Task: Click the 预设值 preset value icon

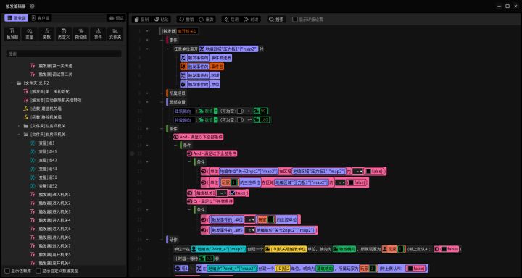Action: (81, 34)
